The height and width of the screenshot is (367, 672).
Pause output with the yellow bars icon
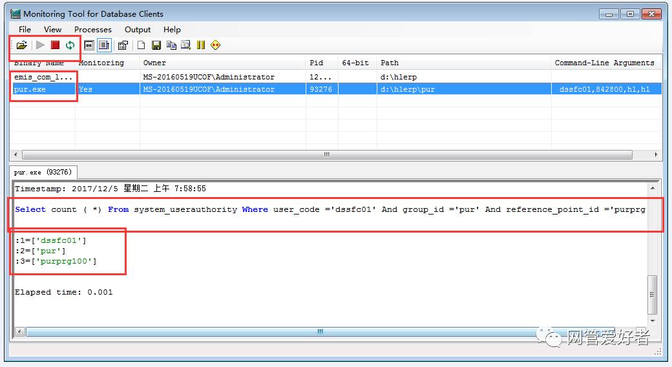[200, 45]
